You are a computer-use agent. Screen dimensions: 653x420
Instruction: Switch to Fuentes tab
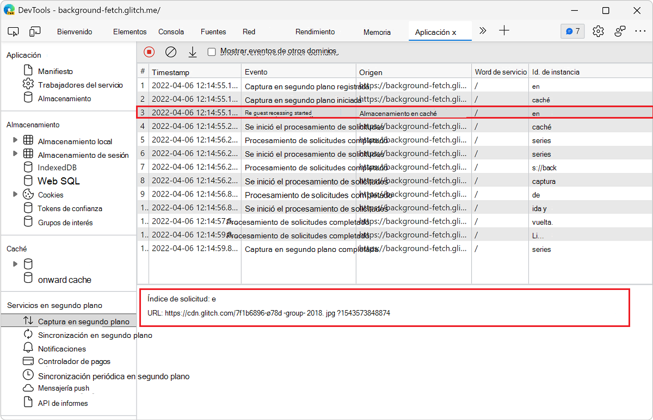[x=213, y=32]
